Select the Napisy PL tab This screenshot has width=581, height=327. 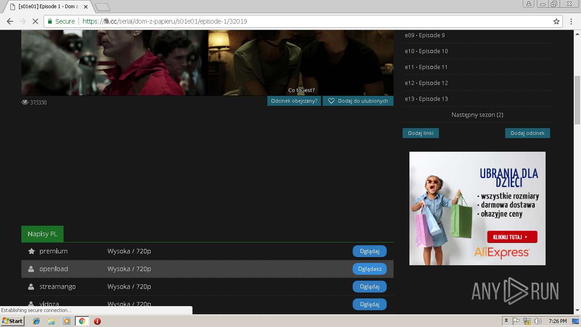pos(42,234)
